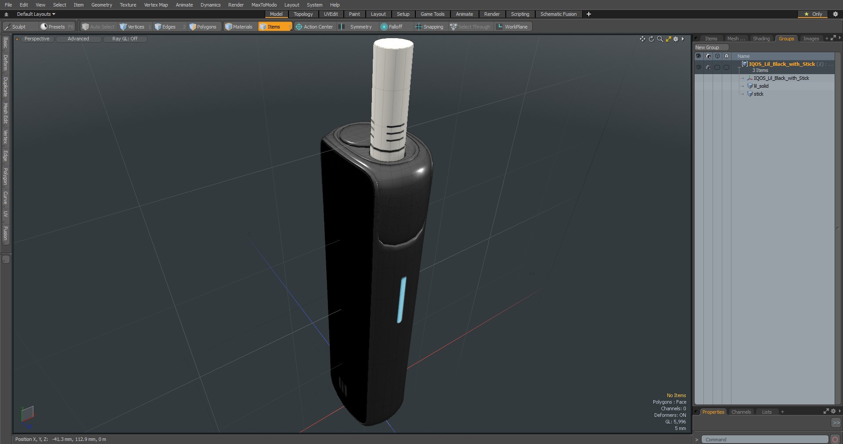Collapse the IQOS_Lil_Black_with_Stick group tree
The width and height of the screenshot is (843, 444).
pyautogui.click(x=740, y=67)
